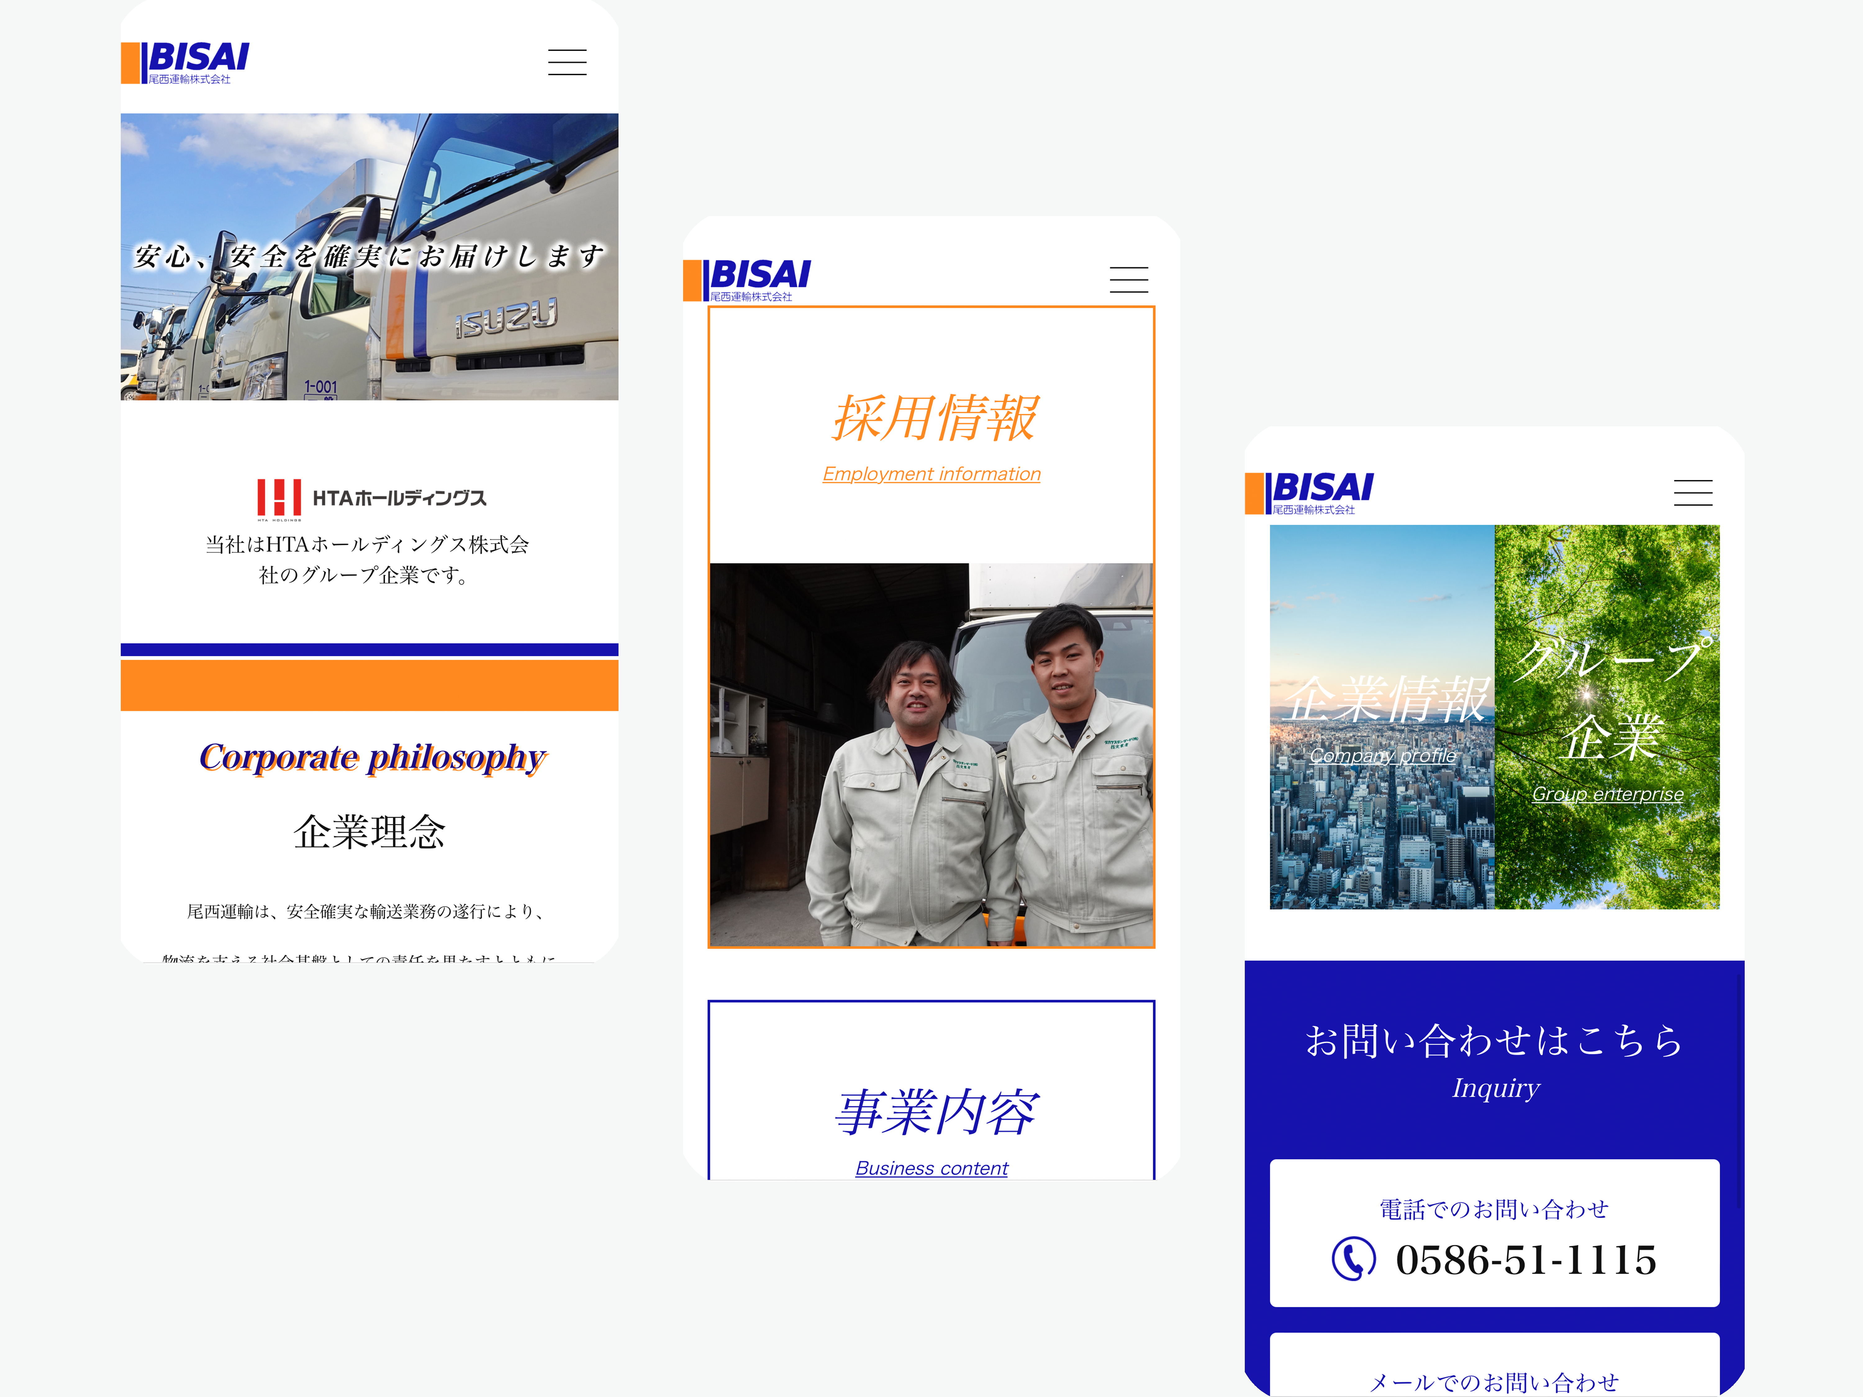
Task: Click the 当社はHTAホールディングス description text
Action: pyautogui.click(x=367, y=560)
